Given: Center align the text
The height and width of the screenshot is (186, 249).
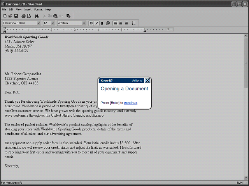Looking at the screenshot, I should coord(121,23).
